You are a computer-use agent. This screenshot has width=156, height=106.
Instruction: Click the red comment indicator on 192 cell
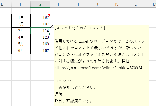click(49, 15)
